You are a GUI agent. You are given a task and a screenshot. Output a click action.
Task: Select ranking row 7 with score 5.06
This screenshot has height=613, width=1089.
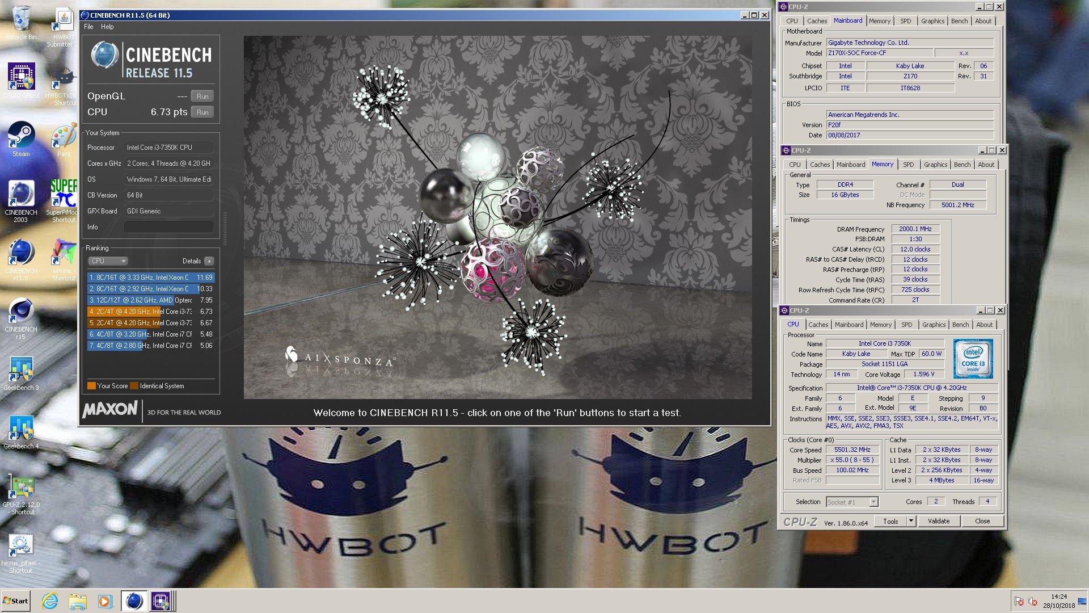151,346
